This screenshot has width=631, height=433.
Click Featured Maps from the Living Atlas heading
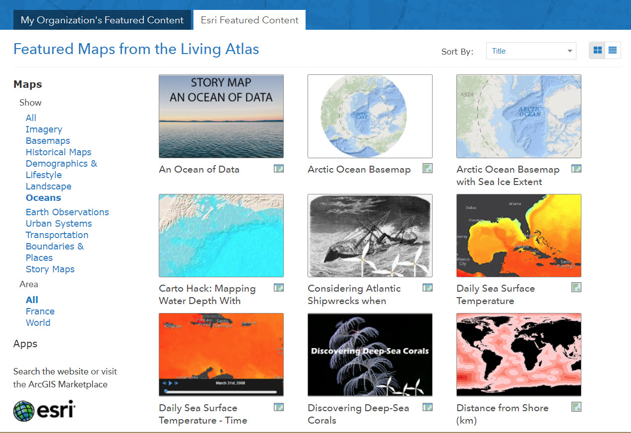point(136,49)
